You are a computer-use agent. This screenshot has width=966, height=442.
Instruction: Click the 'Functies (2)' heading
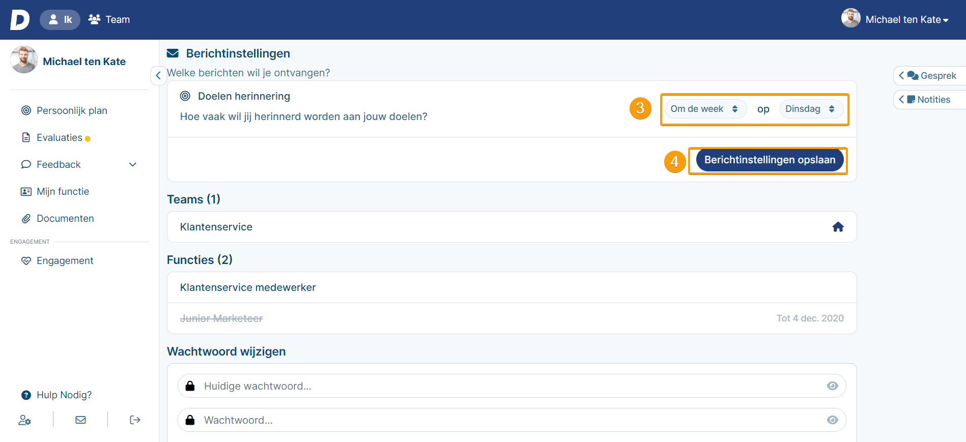pyautogui.click(x=200, y=260)
